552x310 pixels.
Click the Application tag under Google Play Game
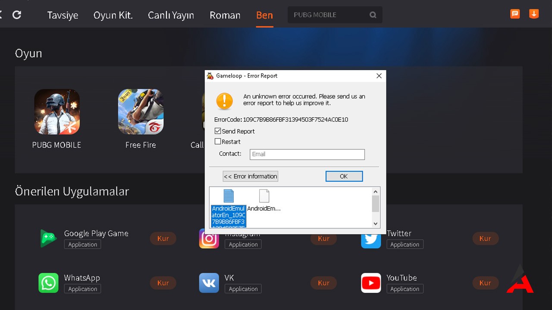[x=82, y=244]
